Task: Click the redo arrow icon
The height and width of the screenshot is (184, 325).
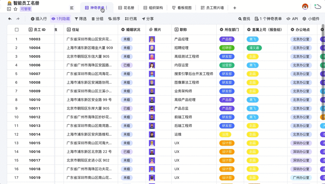Action: coord(18,19)
